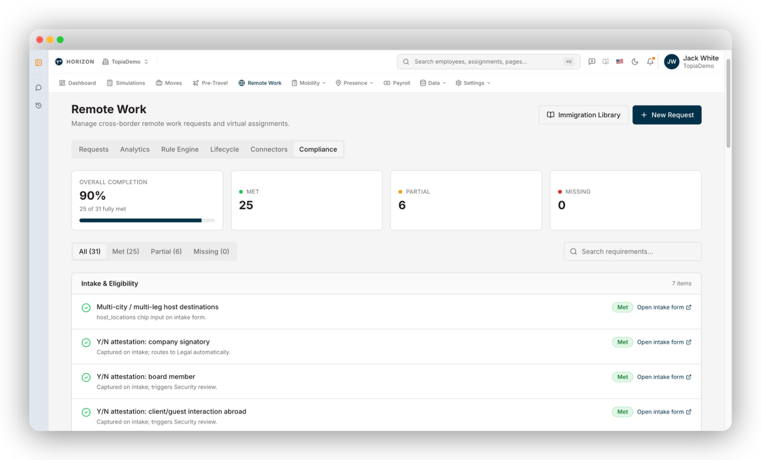Viewport: 761px width, 460px height.
Task: Click the Partial 6 summary card
Action: click(466, 200)
